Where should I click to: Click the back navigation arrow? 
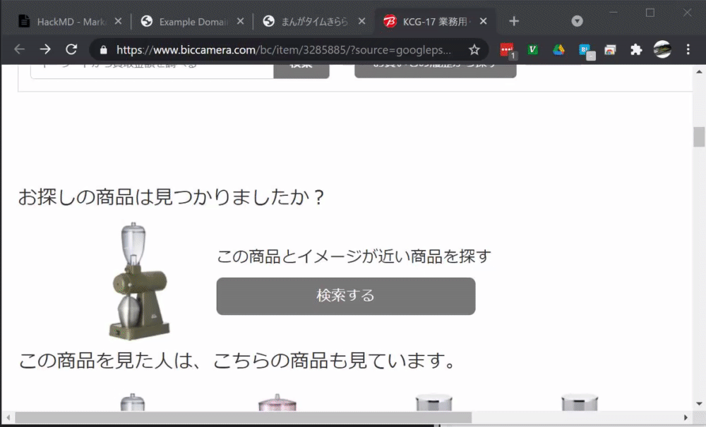click(x=18, y=50)
